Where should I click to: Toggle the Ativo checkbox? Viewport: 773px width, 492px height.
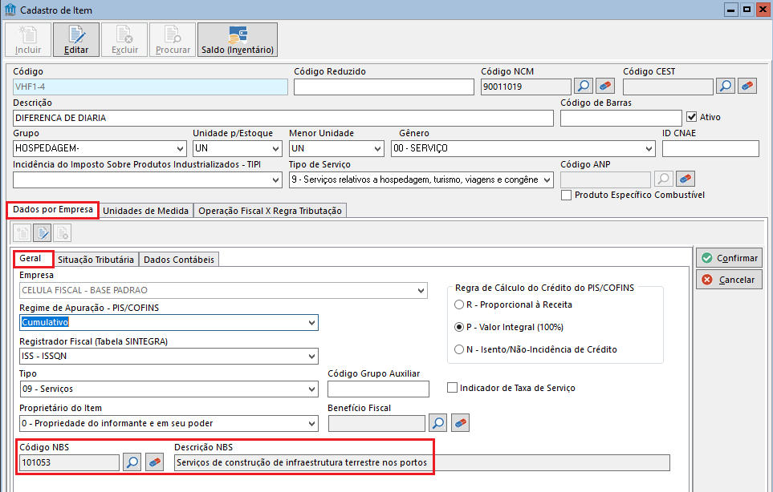coord(692,117)
